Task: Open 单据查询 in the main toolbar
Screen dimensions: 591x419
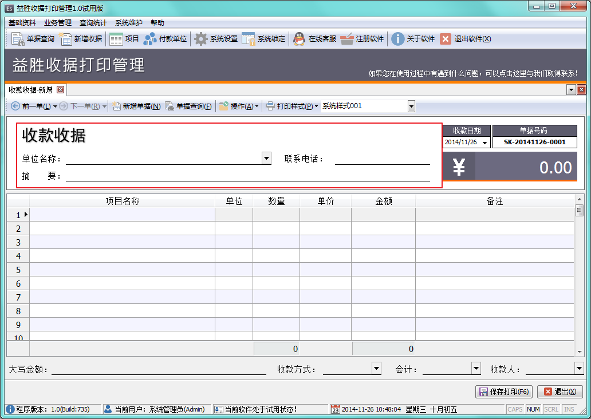Action: [33, 39]
